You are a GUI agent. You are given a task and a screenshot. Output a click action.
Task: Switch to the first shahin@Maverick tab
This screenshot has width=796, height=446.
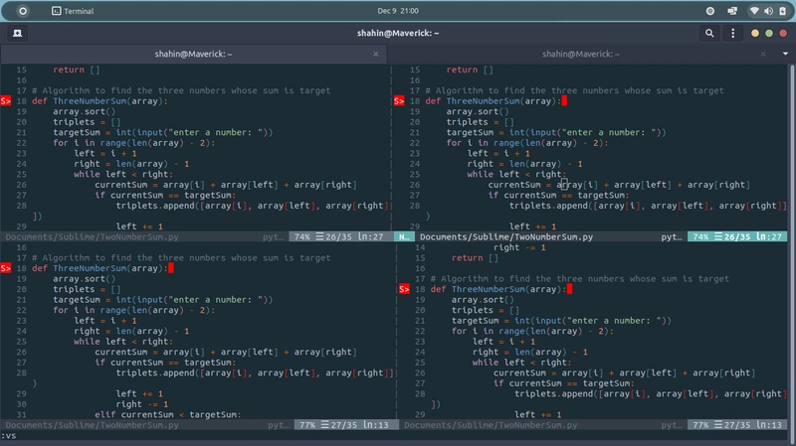point(194,54)
